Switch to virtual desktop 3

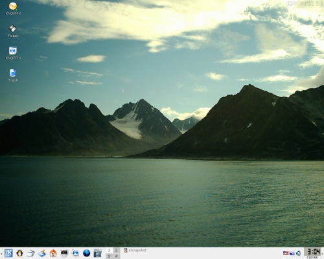pyautogui.click(x=109, y=256)
